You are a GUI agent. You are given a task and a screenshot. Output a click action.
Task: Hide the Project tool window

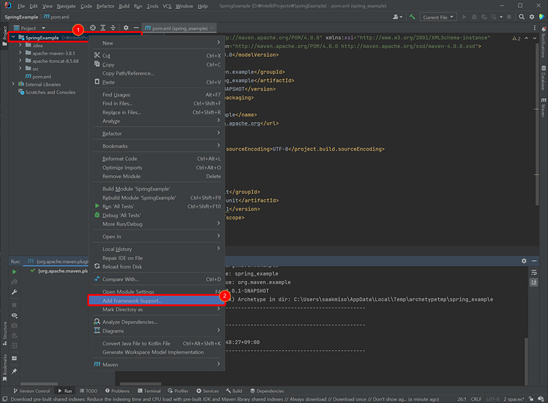pos(136,27)
